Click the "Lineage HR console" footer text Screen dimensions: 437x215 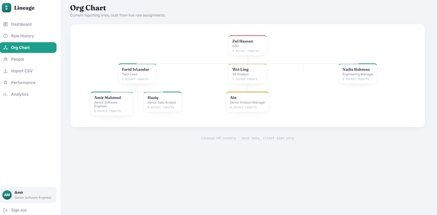click(x=247, y=138)
